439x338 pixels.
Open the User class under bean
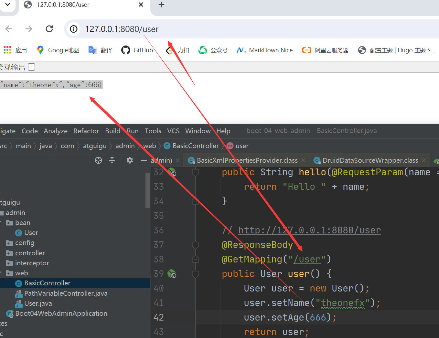point(27,233)
